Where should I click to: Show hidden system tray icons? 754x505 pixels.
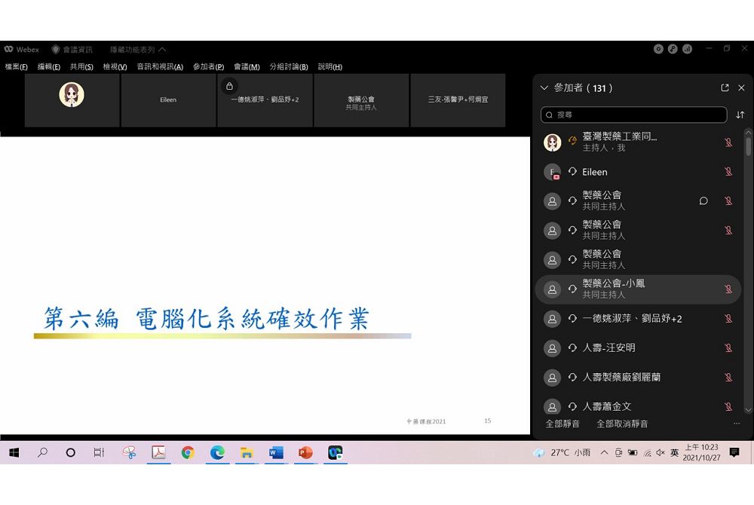605,453
